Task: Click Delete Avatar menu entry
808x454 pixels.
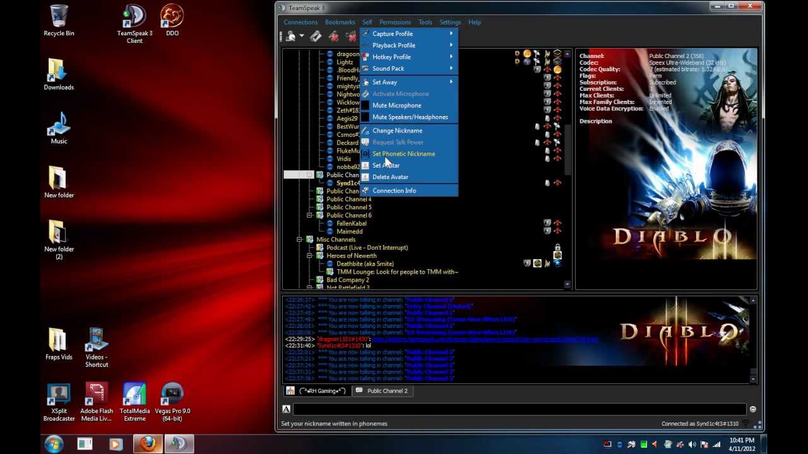Action: coord(408,177)
